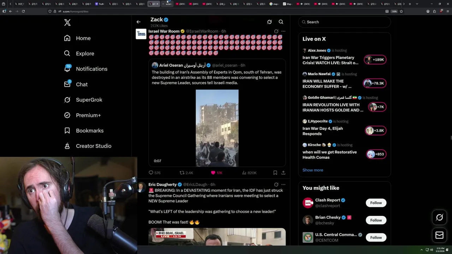View analytics showing 820K views
Image resolution: width=452 pixels, height=254 pixels.
point(249,173)
